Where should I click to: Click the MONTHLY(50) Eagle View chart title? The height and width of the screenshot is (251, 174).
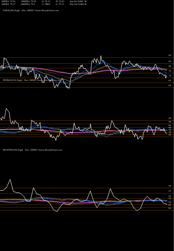32,150
